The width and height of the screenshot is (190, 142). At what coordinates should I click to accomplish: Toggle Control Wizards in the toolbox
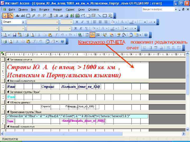(x=11, y=16)
